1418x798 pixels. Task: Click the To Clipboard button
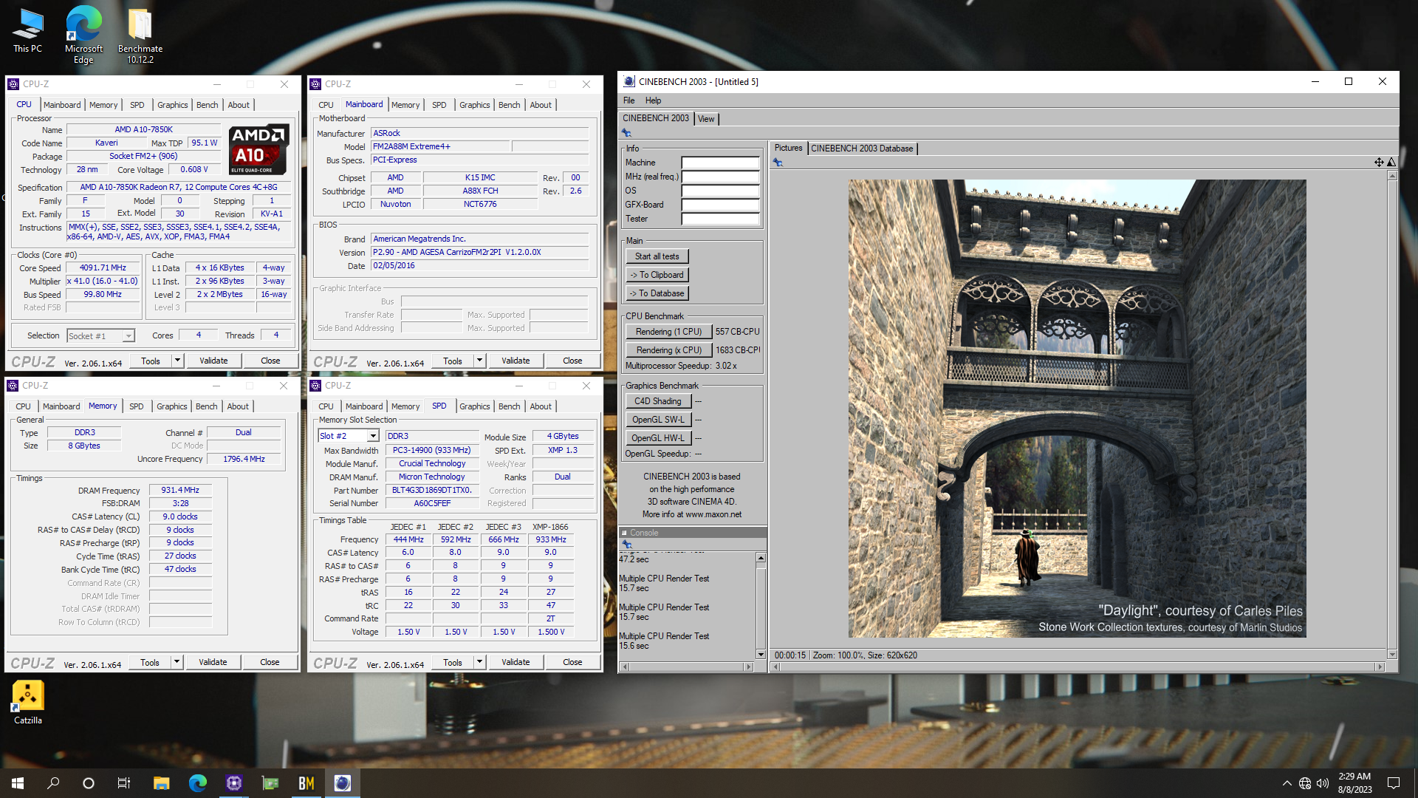[x=657, y=275]
